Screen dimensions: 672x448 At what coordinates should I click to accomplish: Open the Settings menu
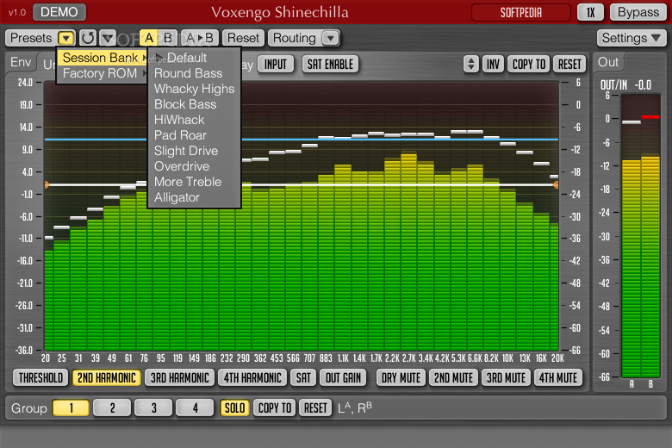pyautogui.click(x=632, y=38)
